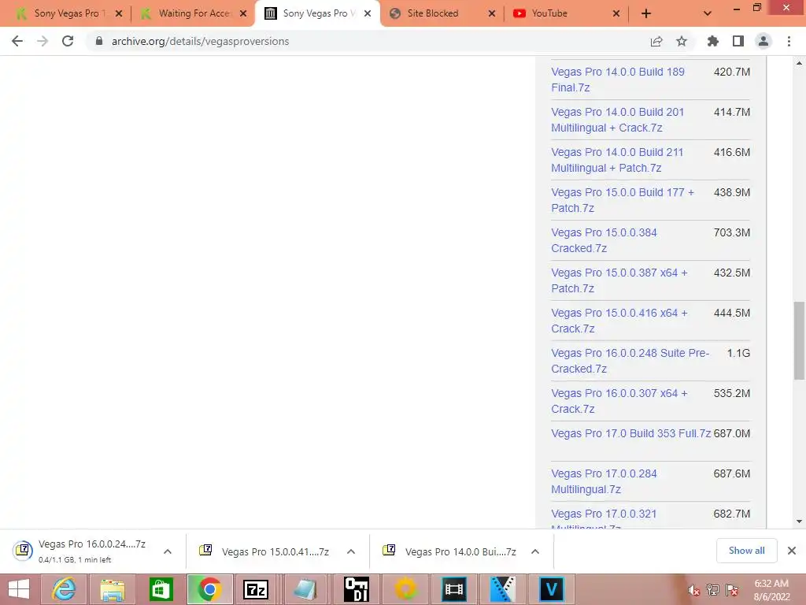This screenshot has width=806, height=605.
Task: Click the Chrome taskbar icon
Action: click(209, 589)
